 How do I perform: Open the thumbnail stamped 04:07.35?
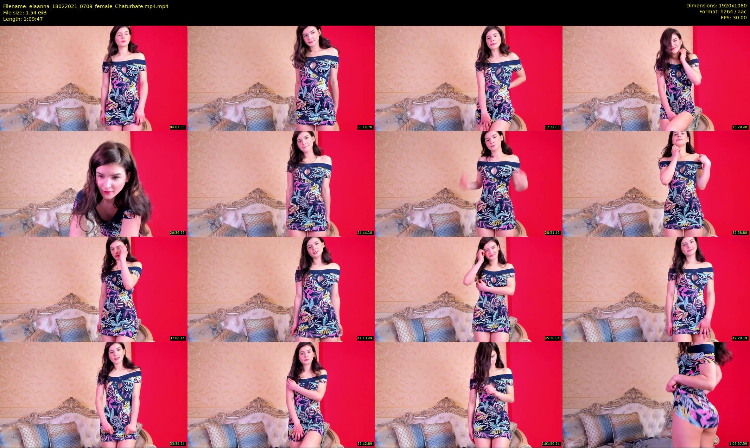pos(94,78)
